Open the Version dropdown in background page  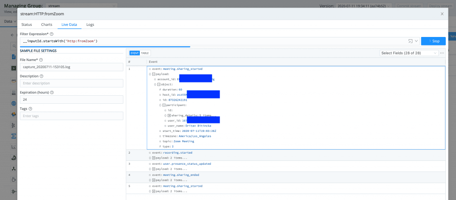click(x=364, y=6)
